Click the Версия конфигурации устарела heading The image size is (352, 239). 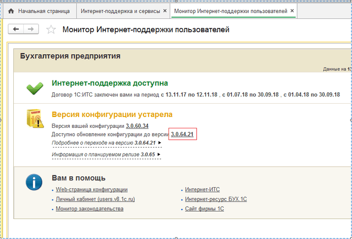[112, 115]
